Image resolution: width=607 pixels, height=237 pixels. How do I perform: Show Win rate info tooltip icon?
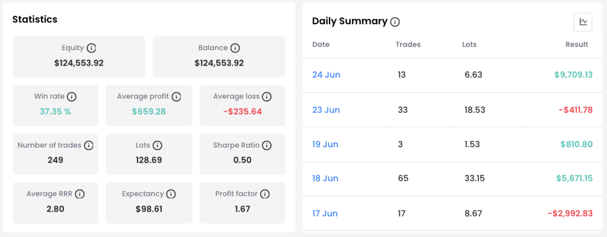coord(72,96)
